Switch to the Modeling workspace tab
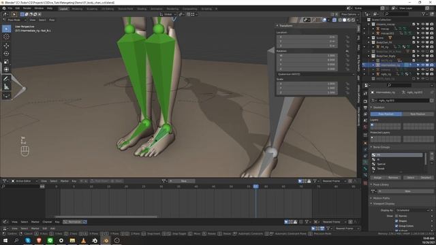This screenshot has height=245, width=436. pyautogui.click(x=77, y=9)
